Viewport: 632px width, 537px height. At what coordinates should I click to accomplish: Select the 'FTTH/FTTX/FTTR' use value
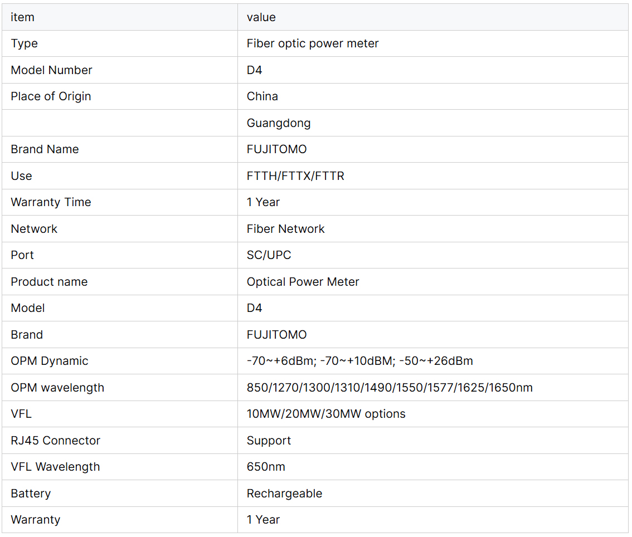click(295, 176)
